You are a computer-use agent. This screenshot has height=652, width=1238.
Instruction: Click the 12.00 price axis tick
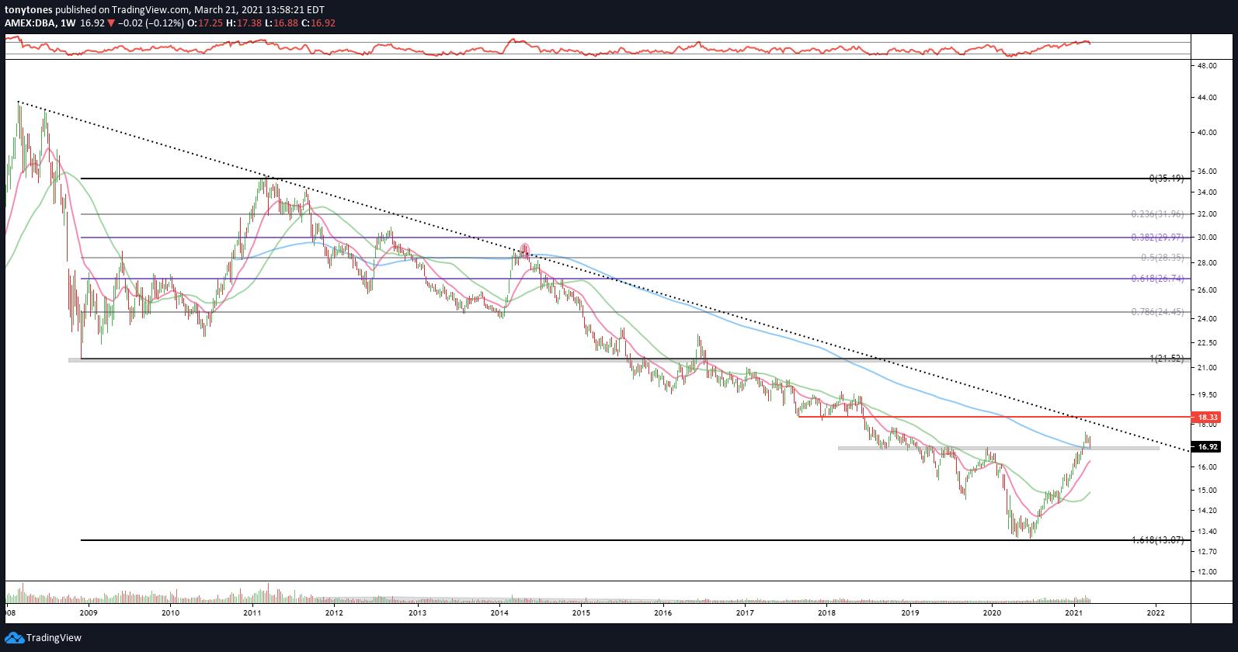1207,572
